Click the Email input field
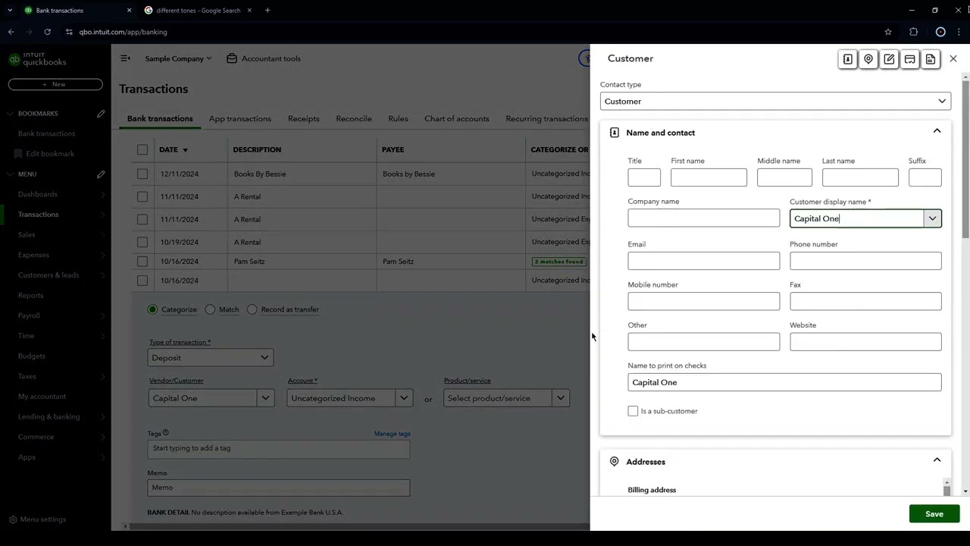970x546 pixels. coord(703,261)
